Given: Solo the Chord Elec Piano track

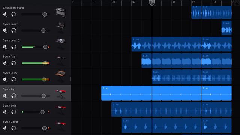Looking at the screenshot, I should click(x=14, y=14).
